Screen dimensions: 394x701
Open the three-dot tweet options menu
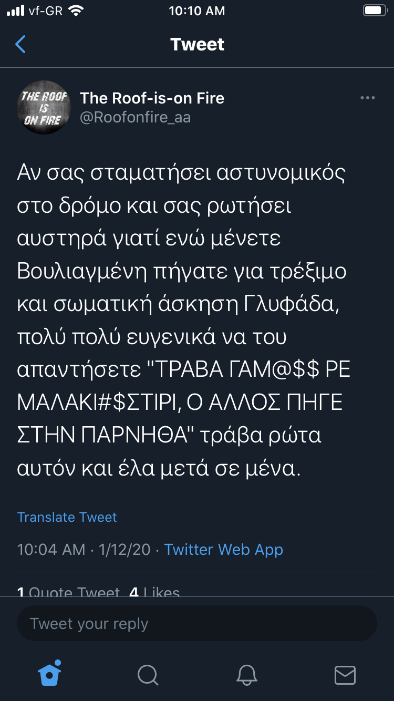[x=367, y=98]
